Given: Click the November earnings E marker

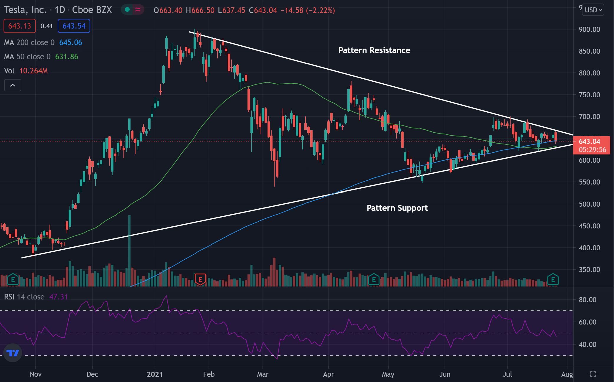Looking at the screenshot, I should coord(13,279).
